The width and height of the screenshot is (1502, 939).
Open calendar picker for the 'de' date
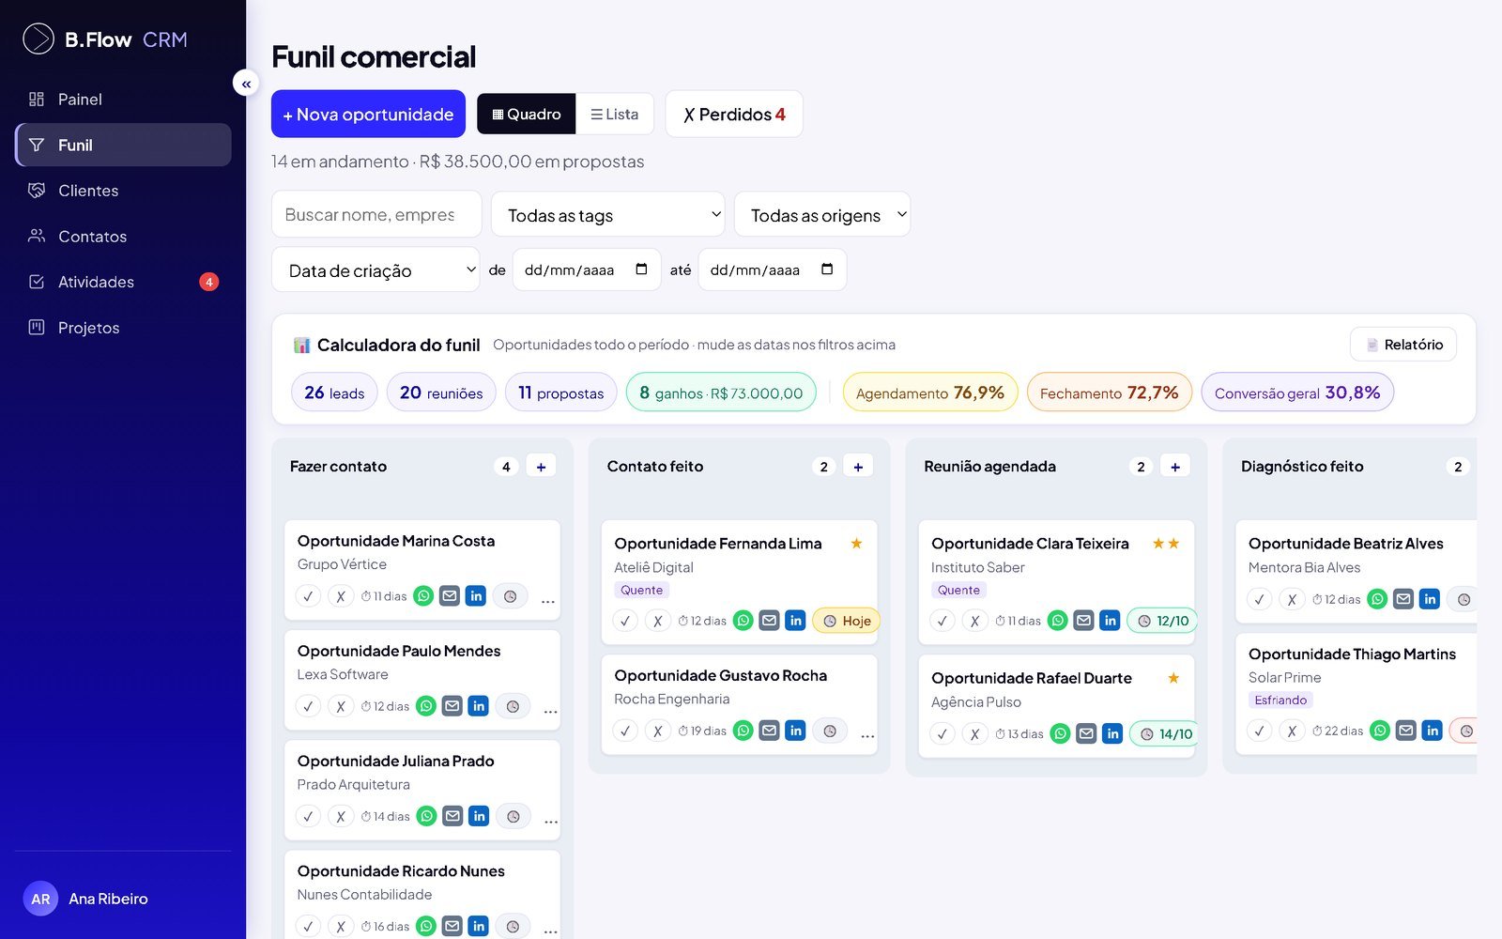pyautogui.click(x=641, y=269)
